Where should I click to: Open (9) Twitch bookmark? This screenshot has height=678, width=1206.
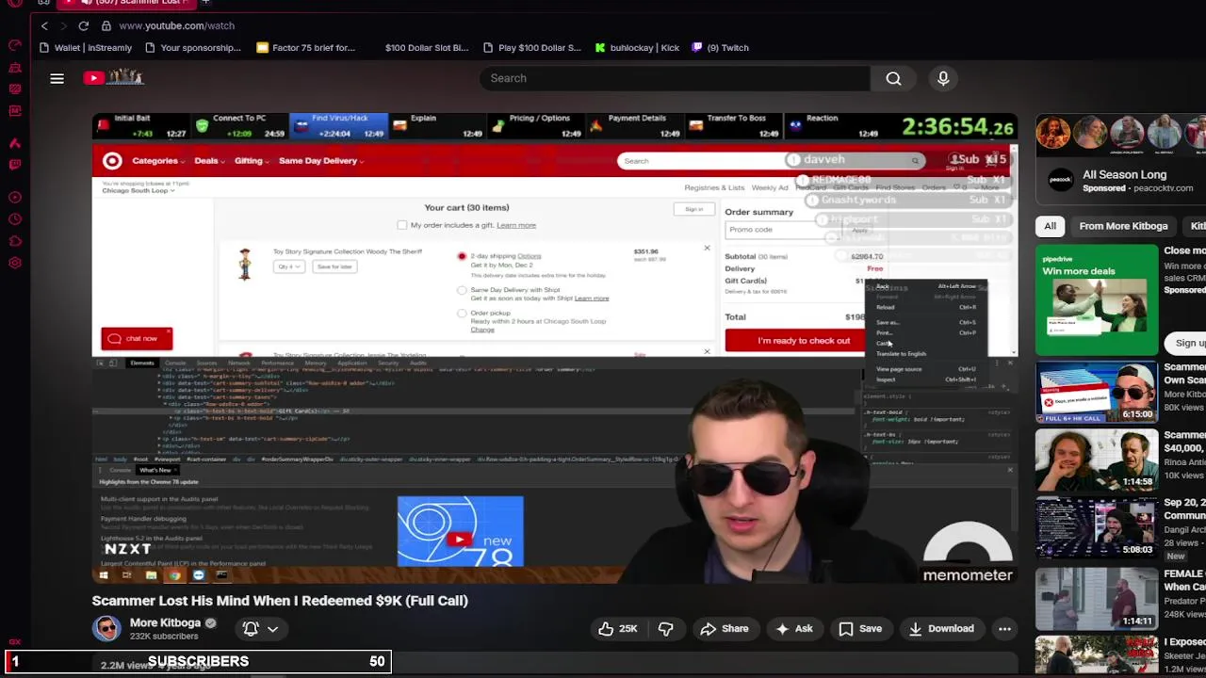click(x=720, y=47)
